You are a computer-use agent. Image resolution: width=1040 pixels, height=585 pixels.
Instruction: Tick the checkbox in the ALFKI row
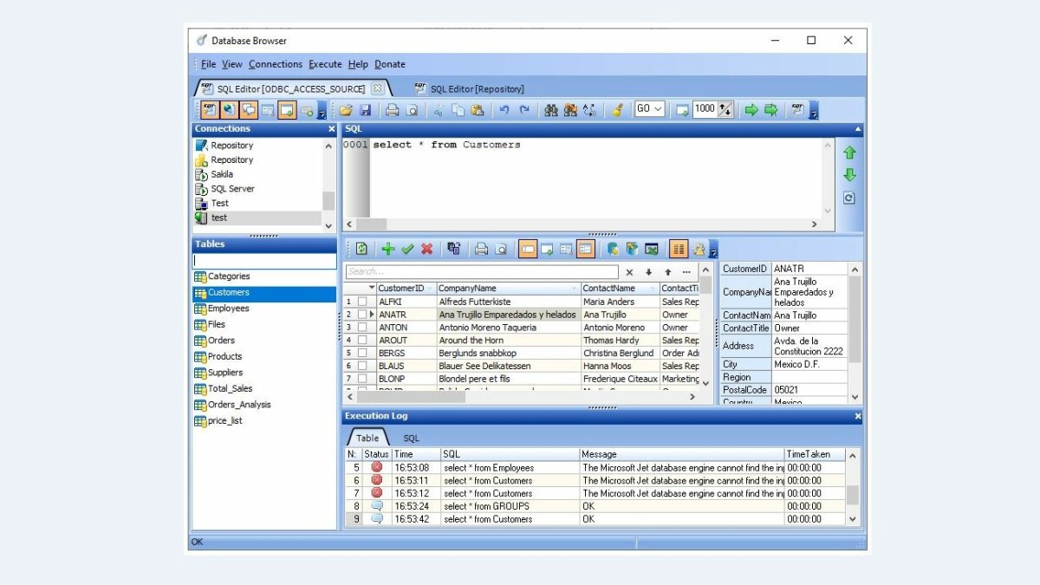coord(362,302)
